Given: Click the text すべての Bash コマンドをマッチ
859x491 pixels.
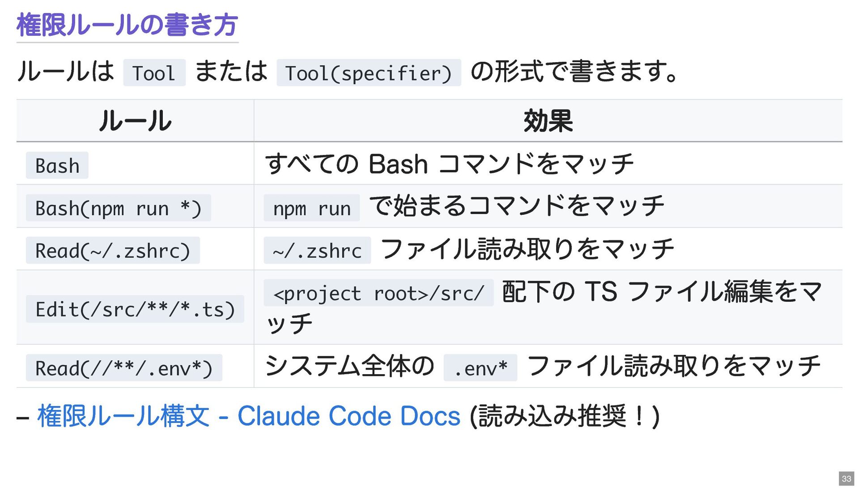Looking at the screenshot, I should (x=449, y=164).
